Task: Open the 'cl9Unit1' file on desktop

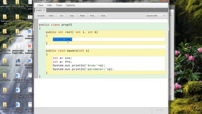Action: (x=30, y=17)
